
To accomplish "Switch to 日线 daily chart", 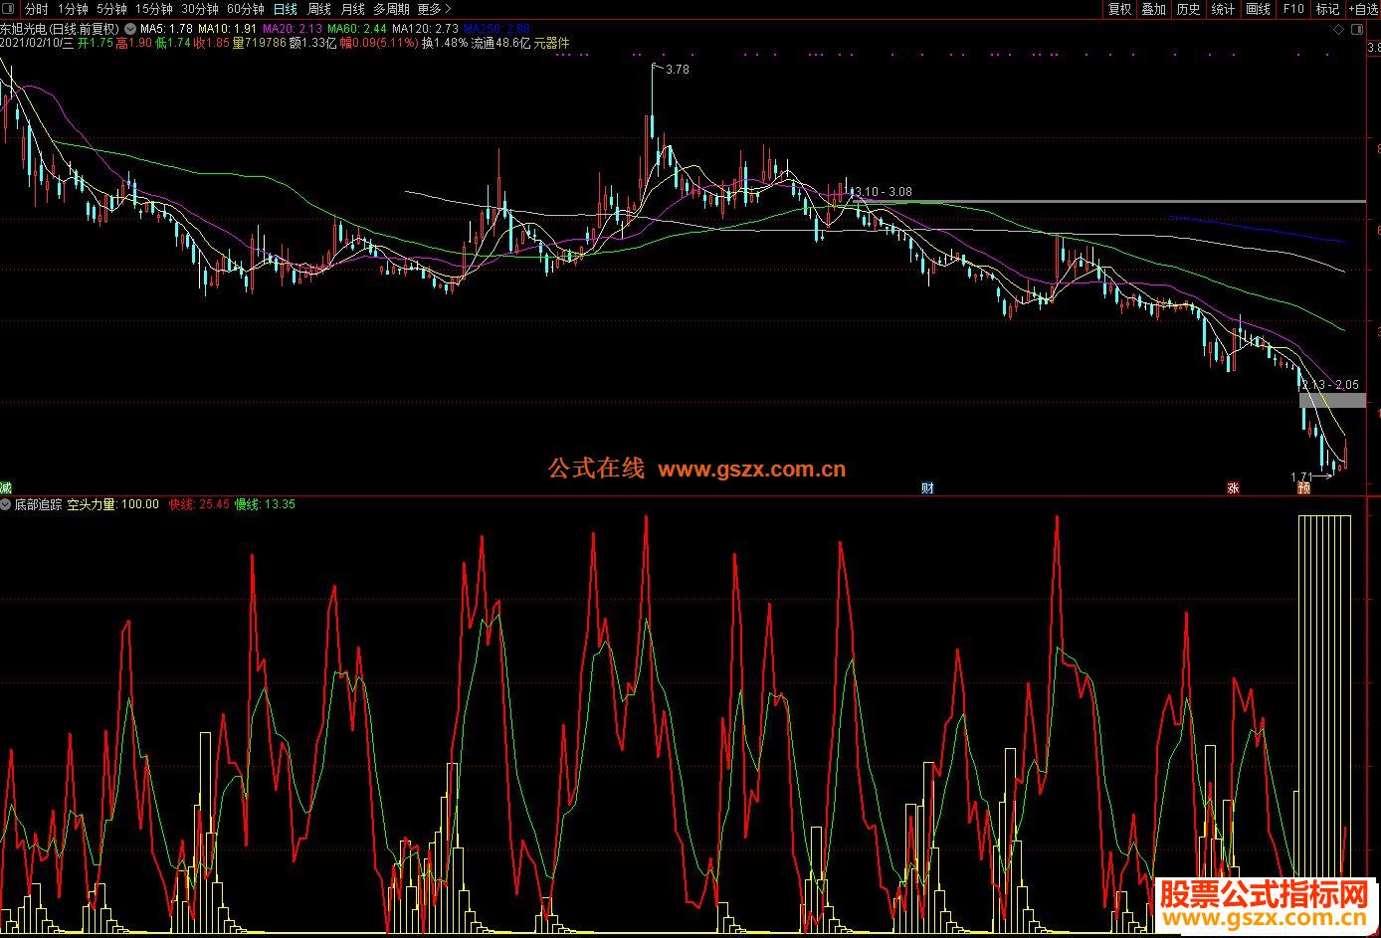I will click(286, 9).
